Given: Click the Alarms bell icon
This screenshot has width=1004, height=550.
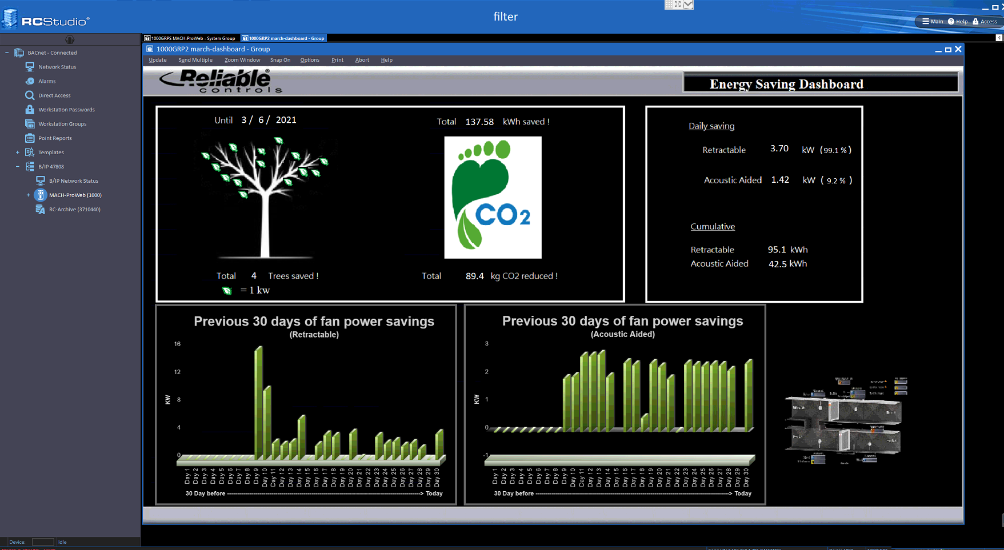Looking at the screenshot, I should pyautogui.click(x=30, y=81).
